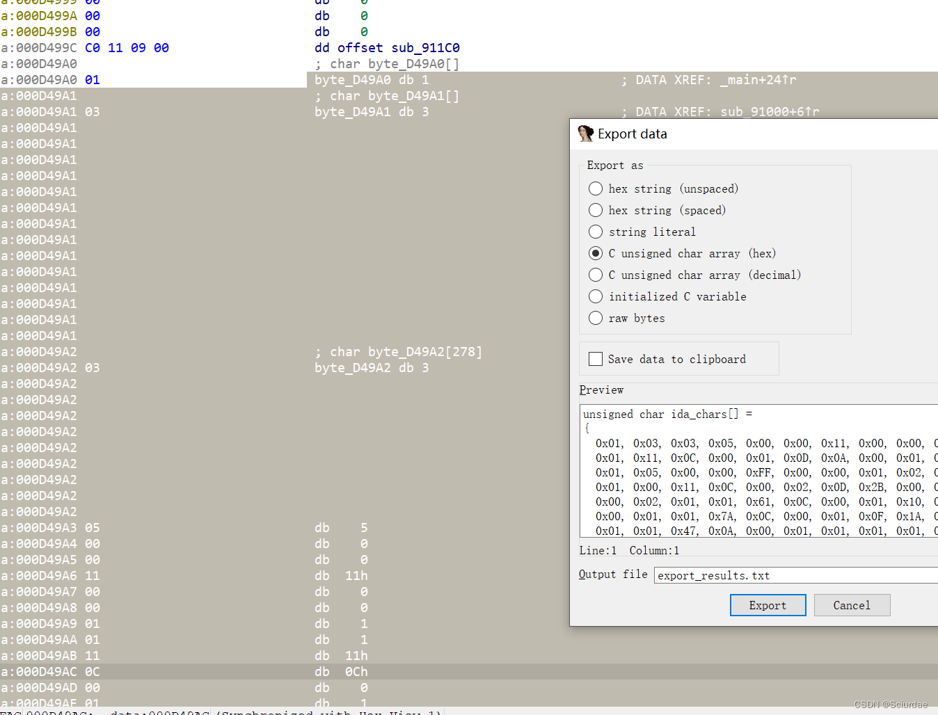Click the 'db 0Ch' highlighted line
The width and height of the screenshot is (938, 715).
(x=341, y=672)
